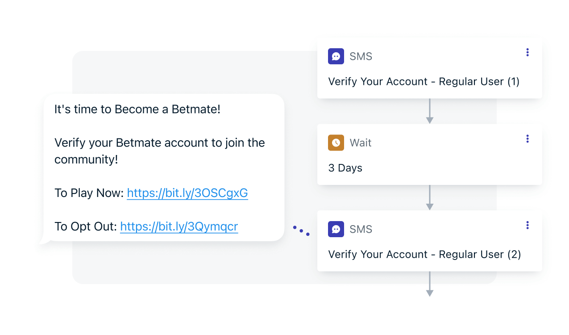Image resolution: width=569 pixels, height=335 pixels.
Task: Open the options menu for Regular User (1) step
Action: (x=527, y=52)
